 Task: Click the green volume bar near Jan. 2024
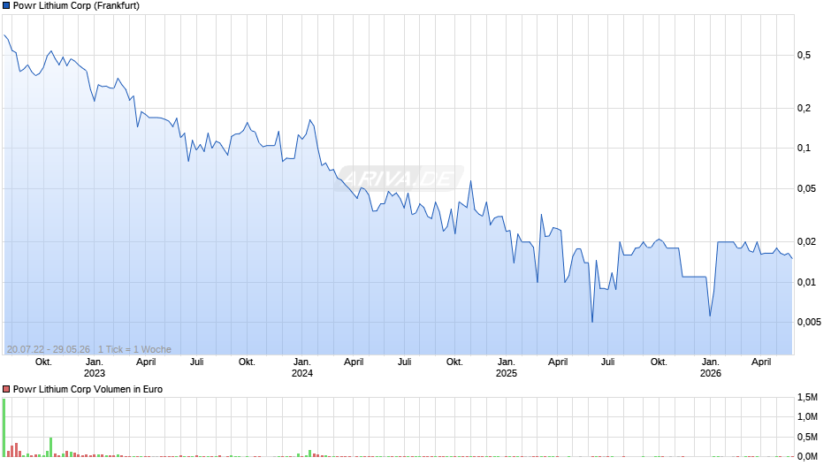click(x=310, y=454)
